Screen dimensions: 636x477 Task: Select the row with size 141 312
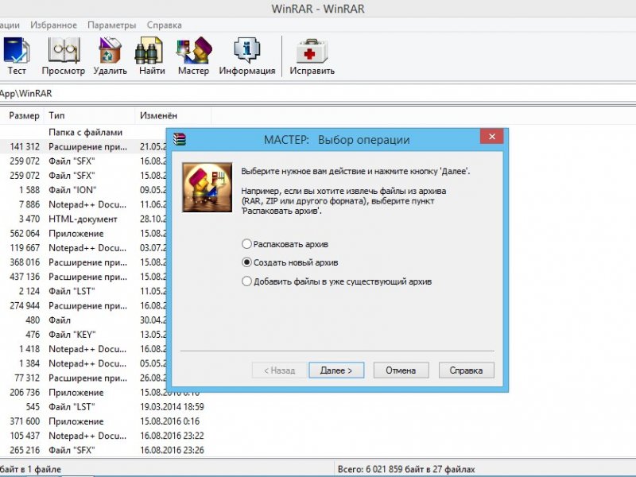click(83, 146)
